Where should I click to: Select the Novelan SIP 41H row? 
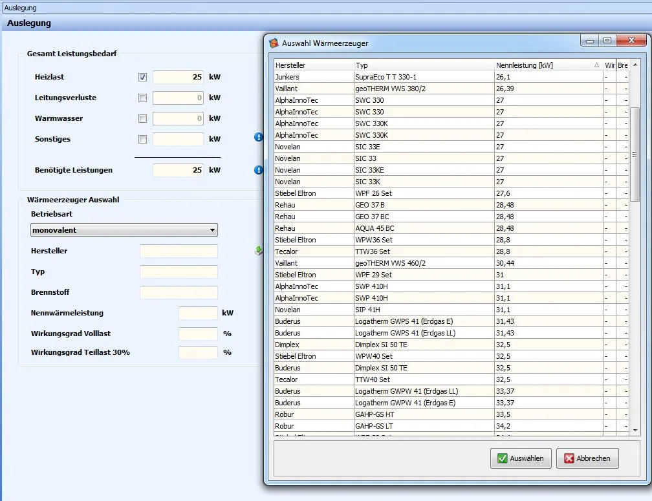451,310
